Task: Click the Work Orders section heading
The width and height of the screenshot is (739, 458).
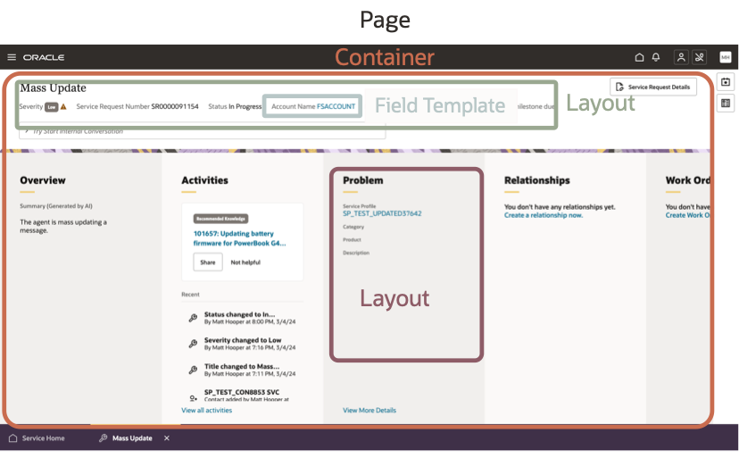Action: (687, 180)
